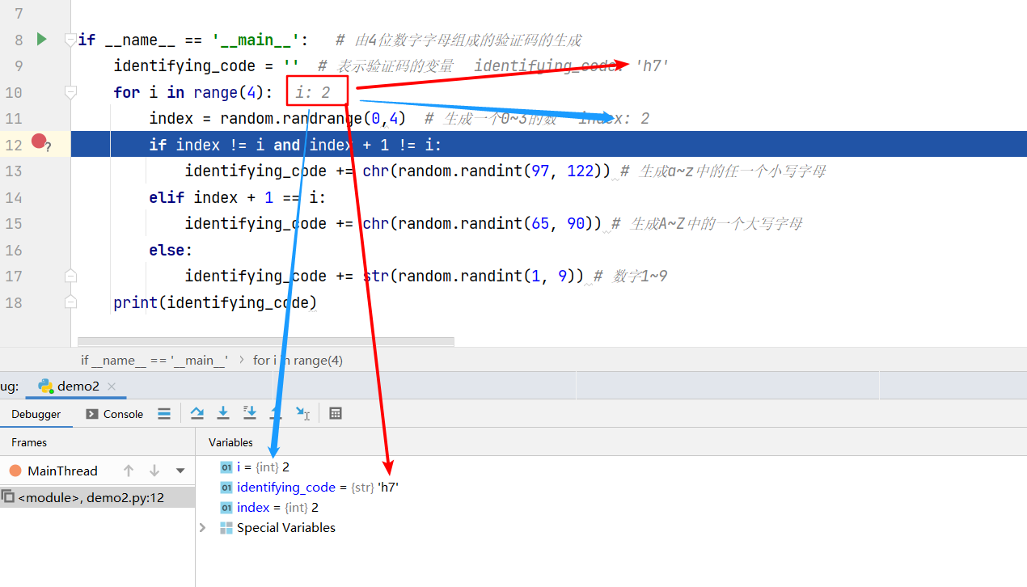The image size is (1027, 587).
Task: Collapse the for loop fold marker
Action: pyautogui.click(x=70, y=92)
